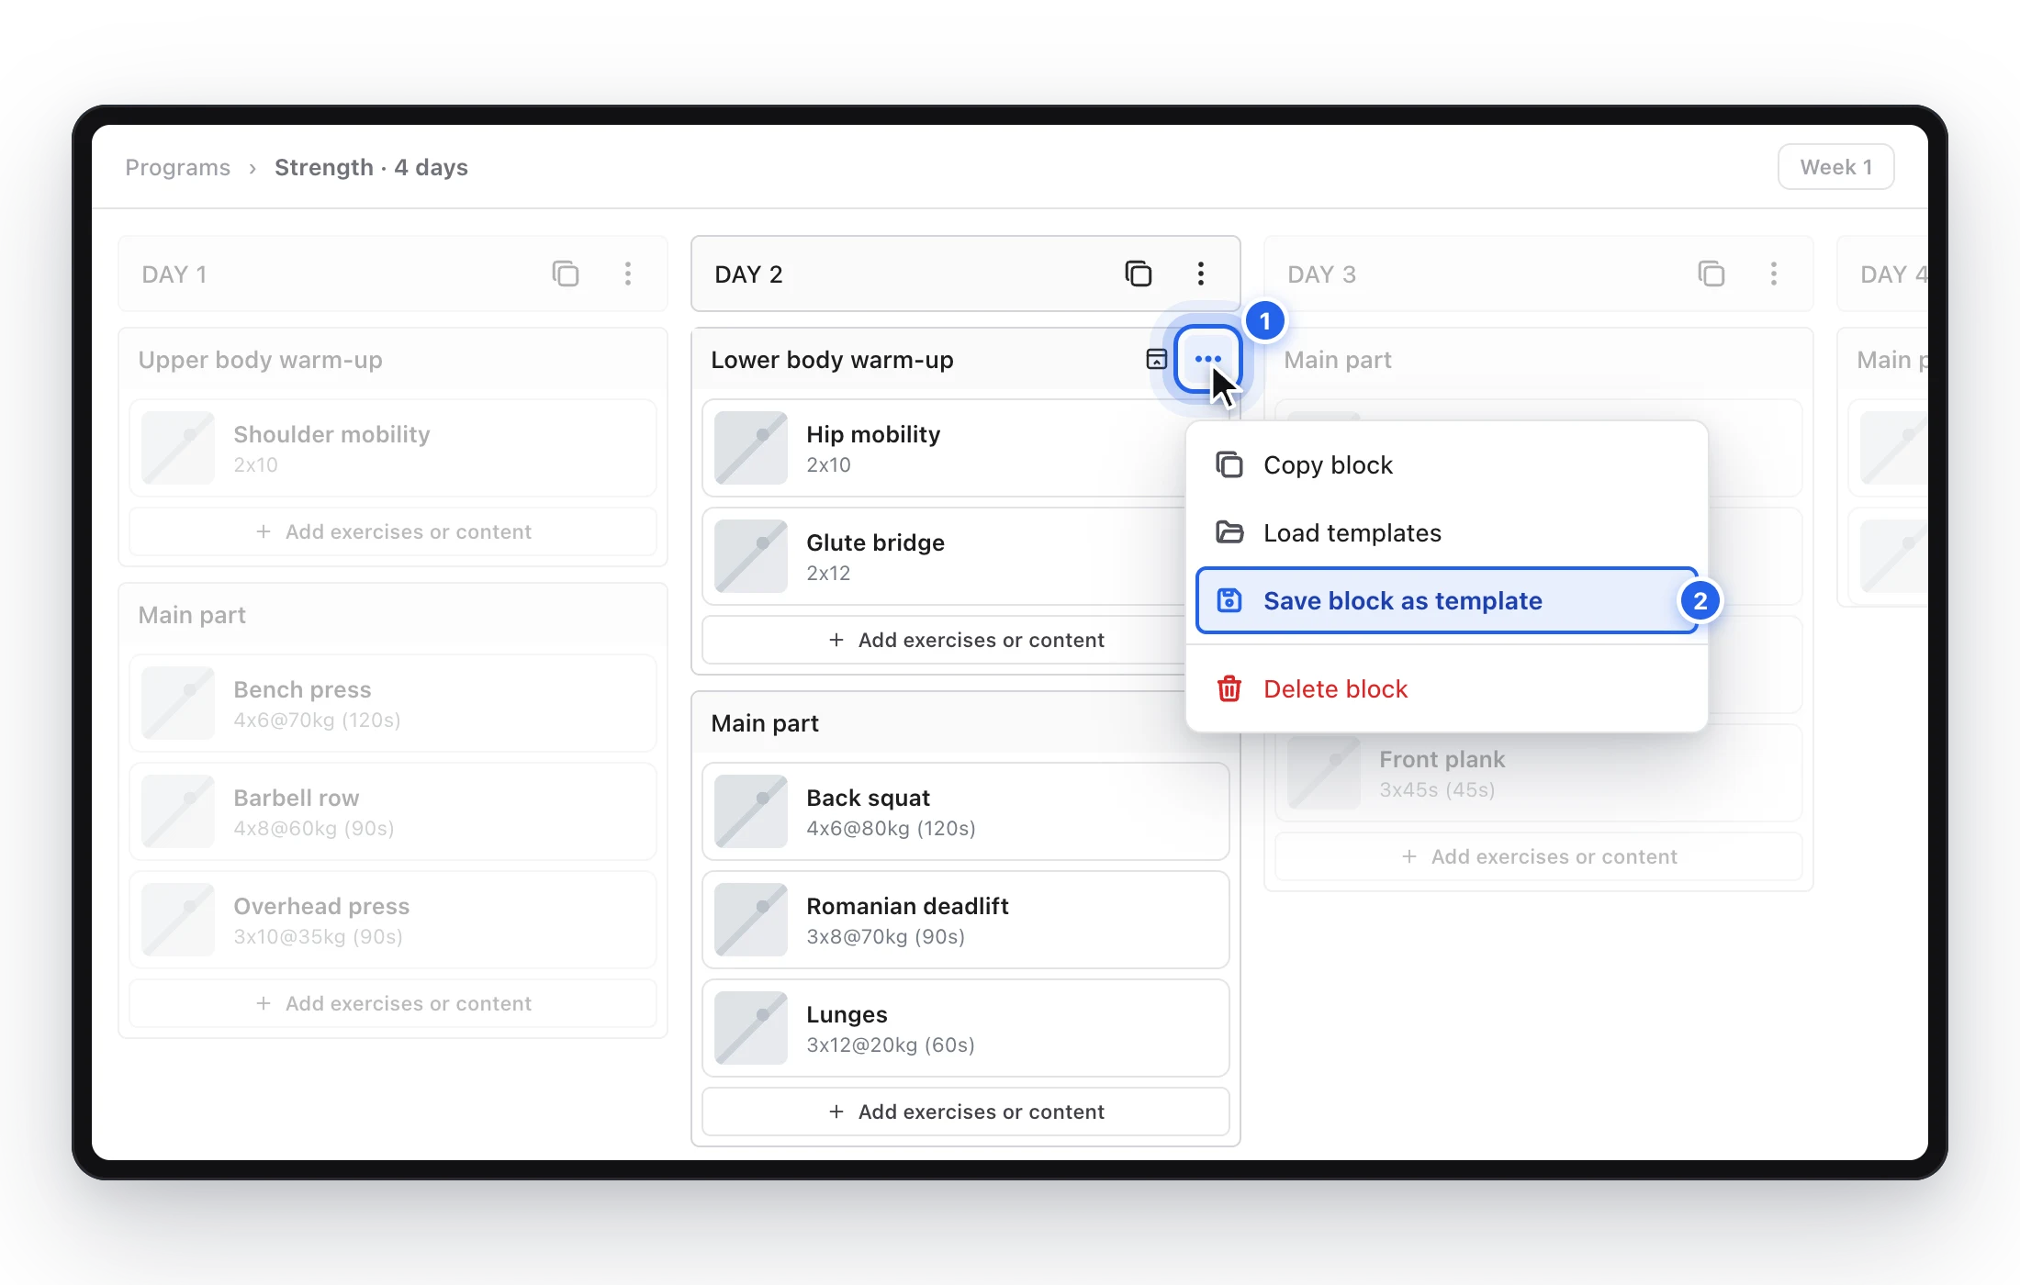The width and height of the screenshot is (2020, 1285).
Task: Select the Hip mobility title
Action: [873, 434]
